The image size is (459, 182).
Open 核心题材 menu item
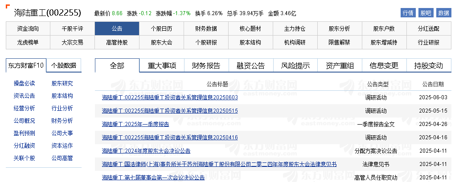[250, 28]
